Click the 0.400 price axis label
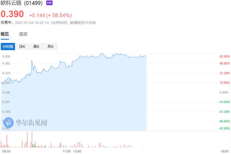Viewport: 231px width, 154px height. point(6,57)
